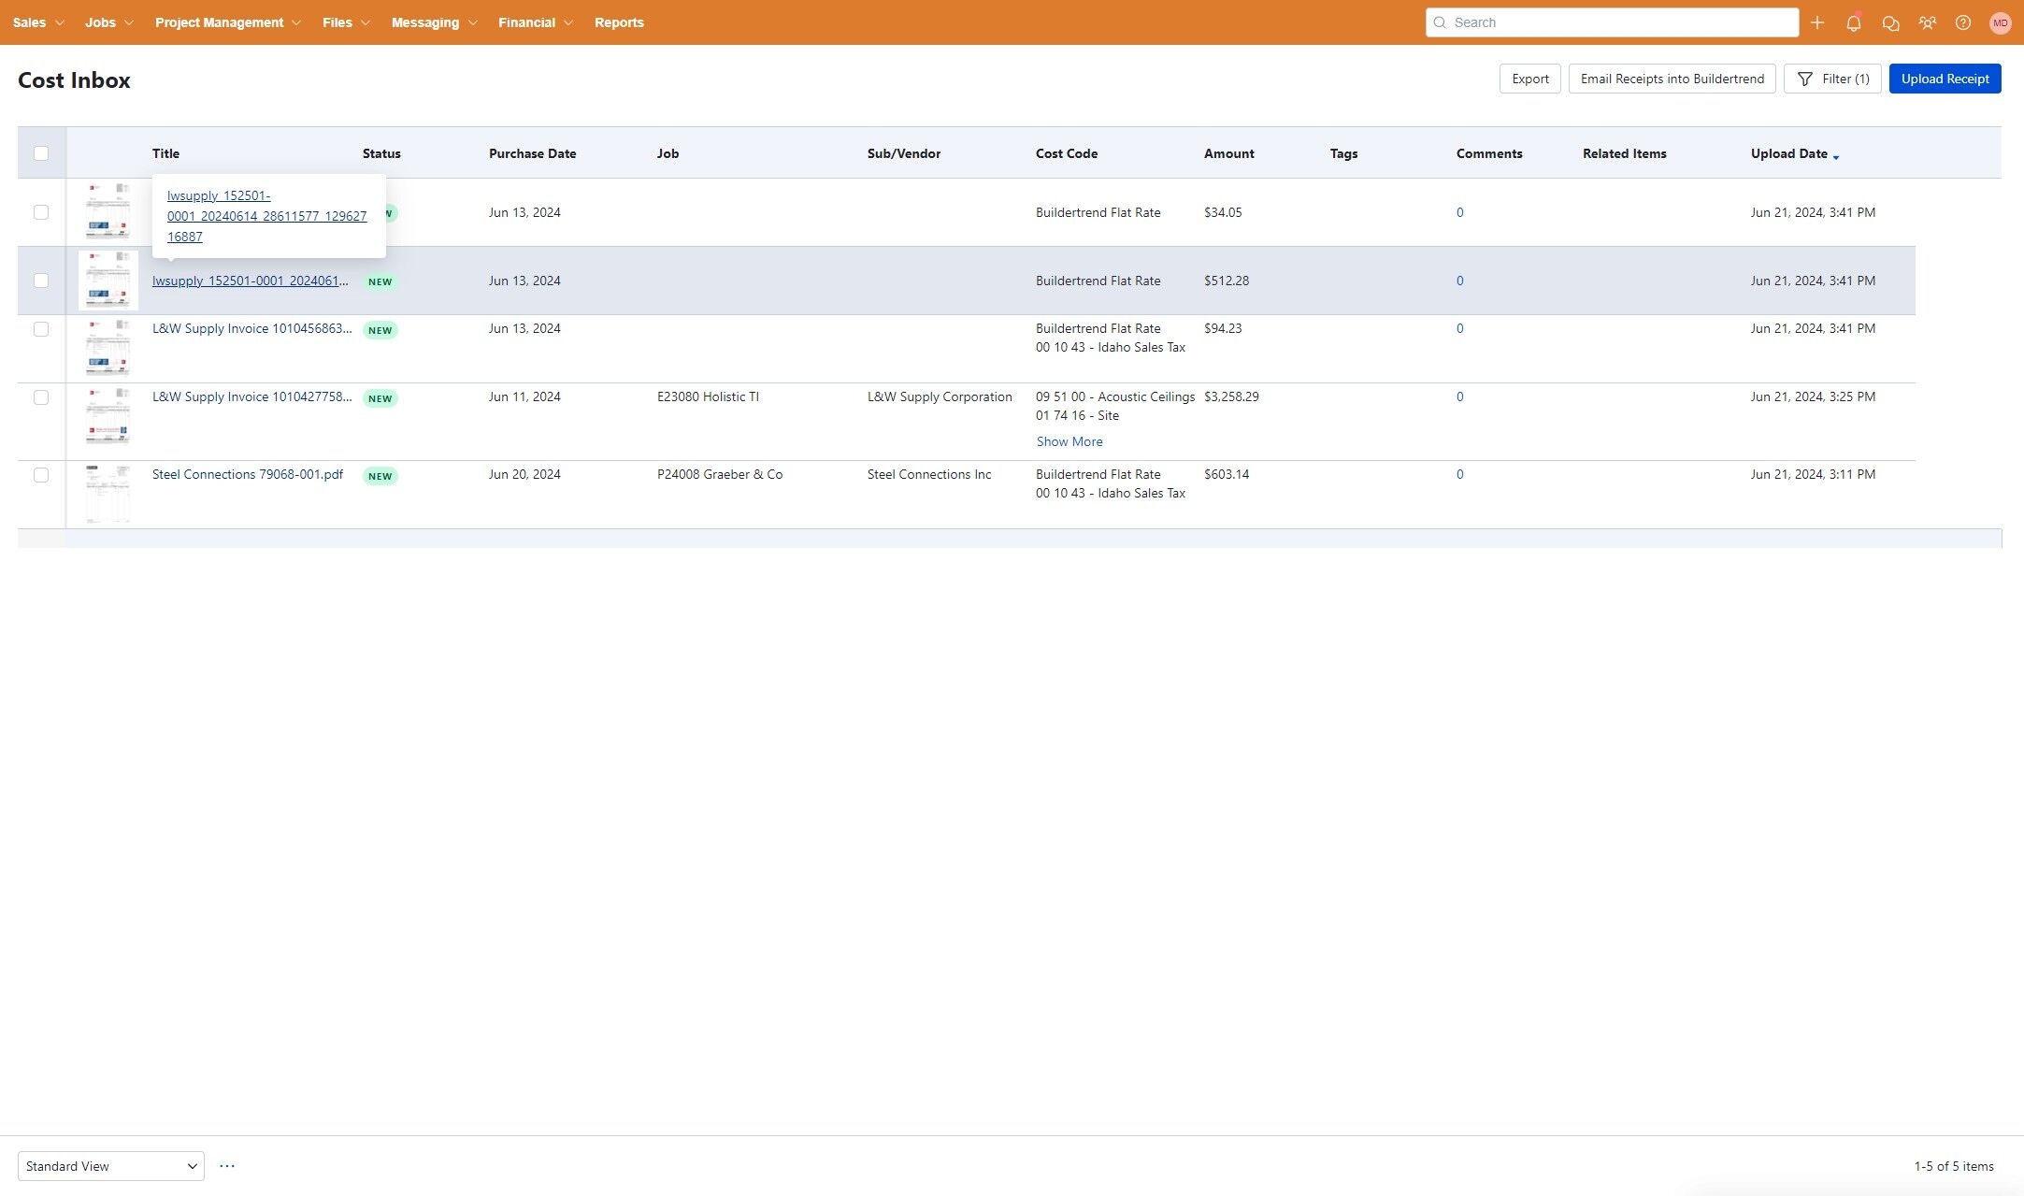
Task: Open the chat bubbles icon
Action: [1890, 23]
